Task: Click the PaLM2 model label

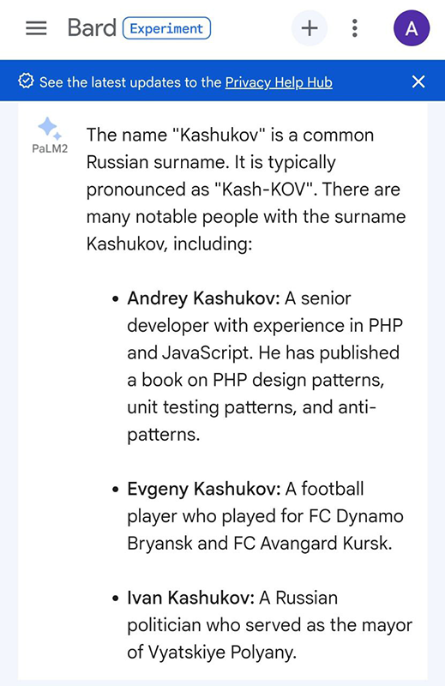Action: click(50, 149)
